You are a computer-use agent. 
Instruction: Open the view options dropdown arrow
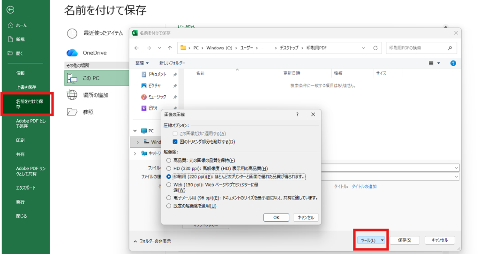click(439, 63)
